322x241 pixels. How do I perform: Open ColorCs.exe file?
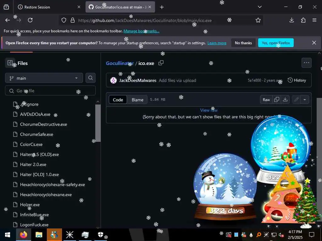(31, 144)
